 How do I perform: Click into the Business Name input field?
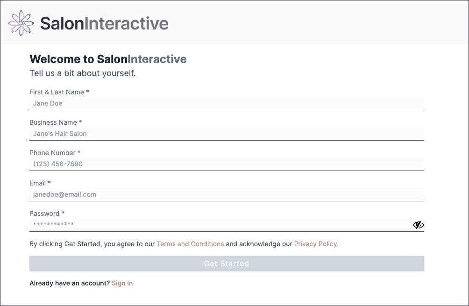point(227,134)
